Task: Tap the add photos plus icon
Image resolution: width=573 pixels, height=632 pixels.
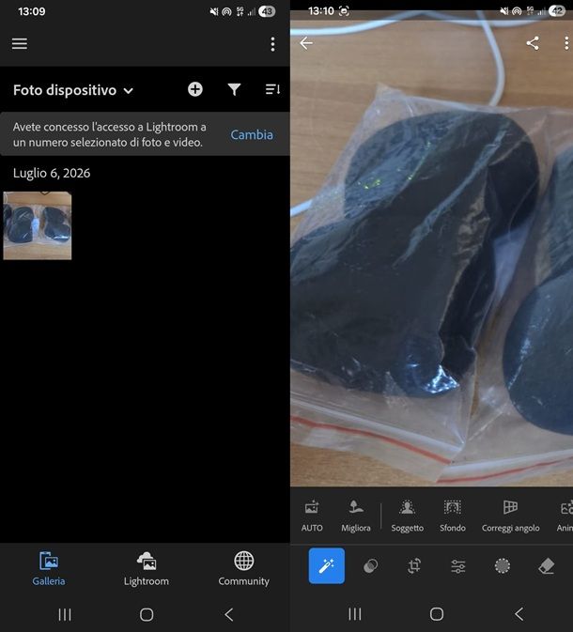Action: (195, 89)
